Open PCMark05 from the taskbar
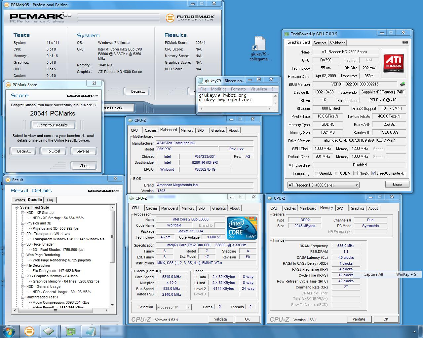 (29, 331)
